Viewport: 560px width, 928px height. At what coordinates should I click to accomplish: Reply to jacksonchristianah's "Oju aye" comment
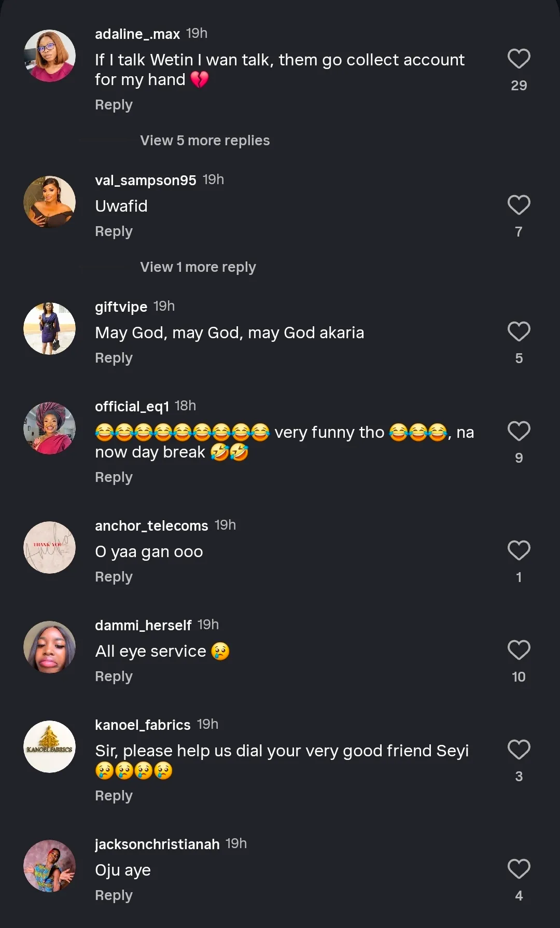coord(114,895)
